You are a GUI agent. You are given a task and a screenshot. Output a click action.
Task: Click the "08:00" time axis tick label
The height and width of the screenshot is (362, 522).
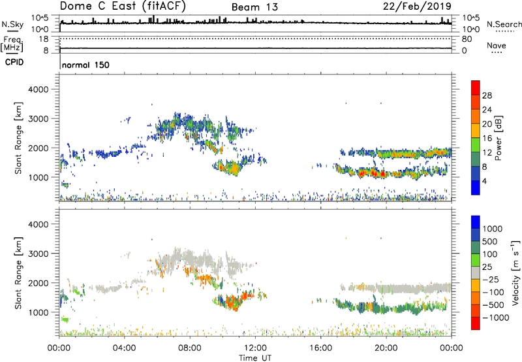pos(190,348)
